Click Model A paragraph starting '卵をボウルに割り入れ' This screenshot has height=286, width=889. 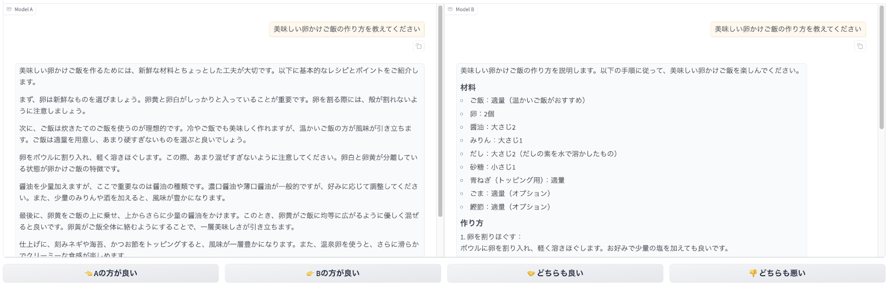(x=219, y=163)
